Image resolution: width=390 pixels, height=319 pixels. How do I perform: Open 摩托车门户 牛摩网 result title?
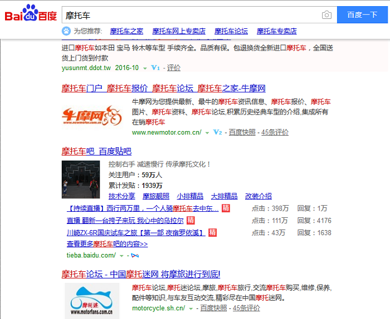pyautogui.click(x=163, y=88)
